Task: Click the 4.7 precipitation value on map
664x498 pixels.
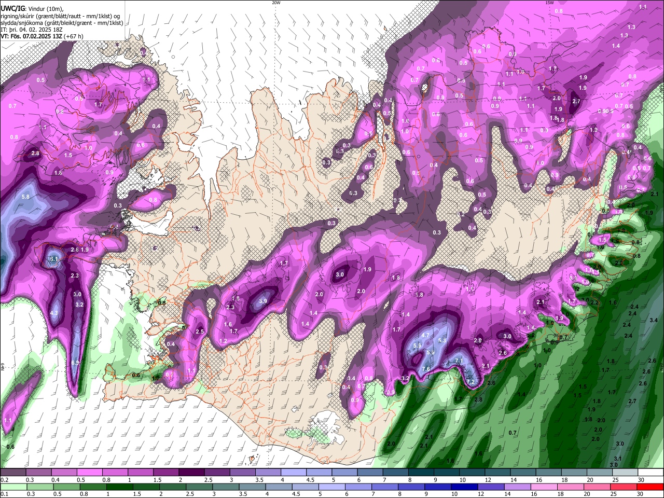Action: [425, 335]
